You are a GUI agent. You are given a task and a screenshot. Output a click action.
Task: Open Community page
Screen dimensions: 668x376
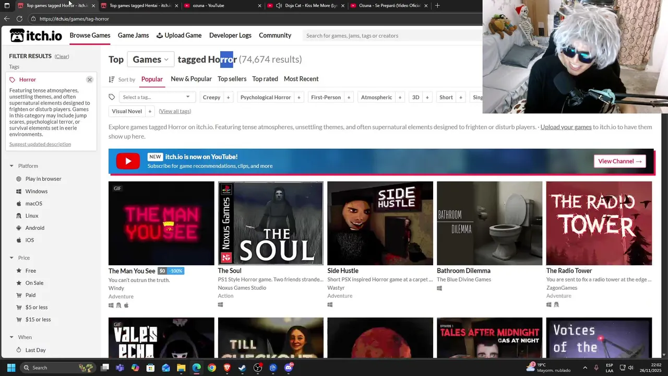coord(275,36)
